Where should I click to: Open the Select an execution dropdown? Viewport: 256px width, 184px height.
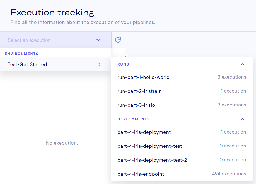point(55,40)
